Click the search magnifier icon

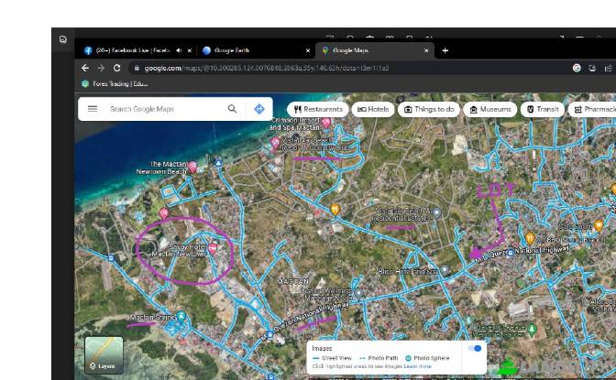pos(233,109)
